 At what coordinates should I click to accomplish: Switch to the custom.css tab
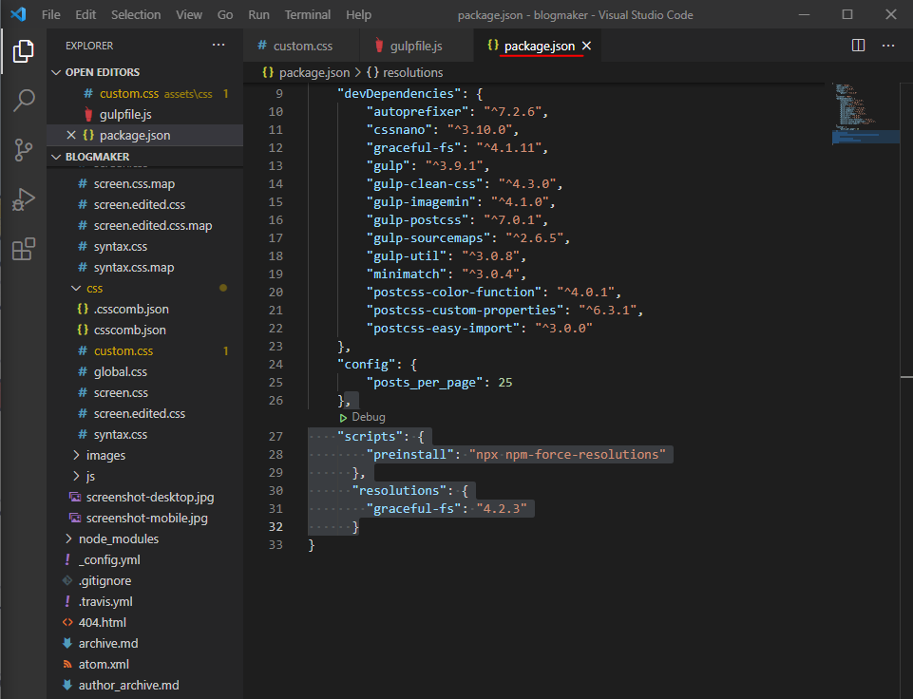tap(301, 46)
